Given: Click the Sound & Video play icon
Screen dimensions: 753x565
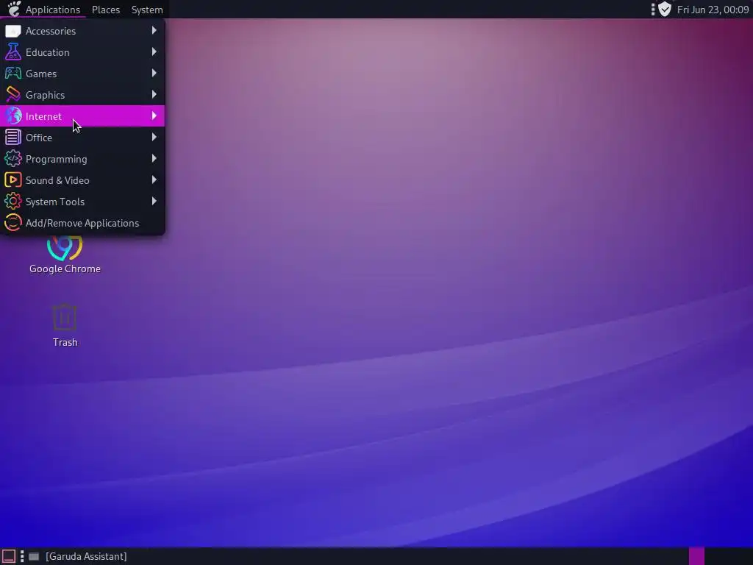Looking at the screenshot, I should (13, 180).
